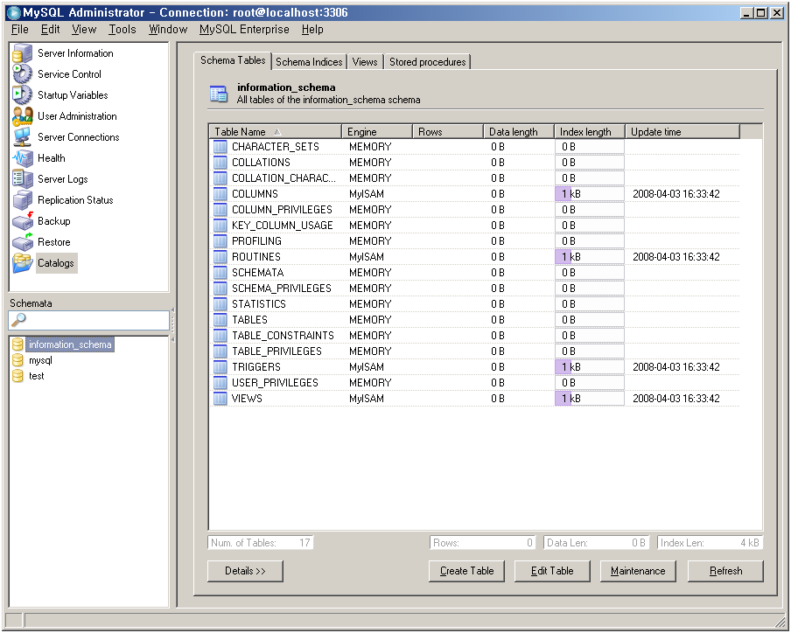Open Server Information icon in sidebar
Image resolution: width=791 pixels, height=633 pixels.
[23, 53]
